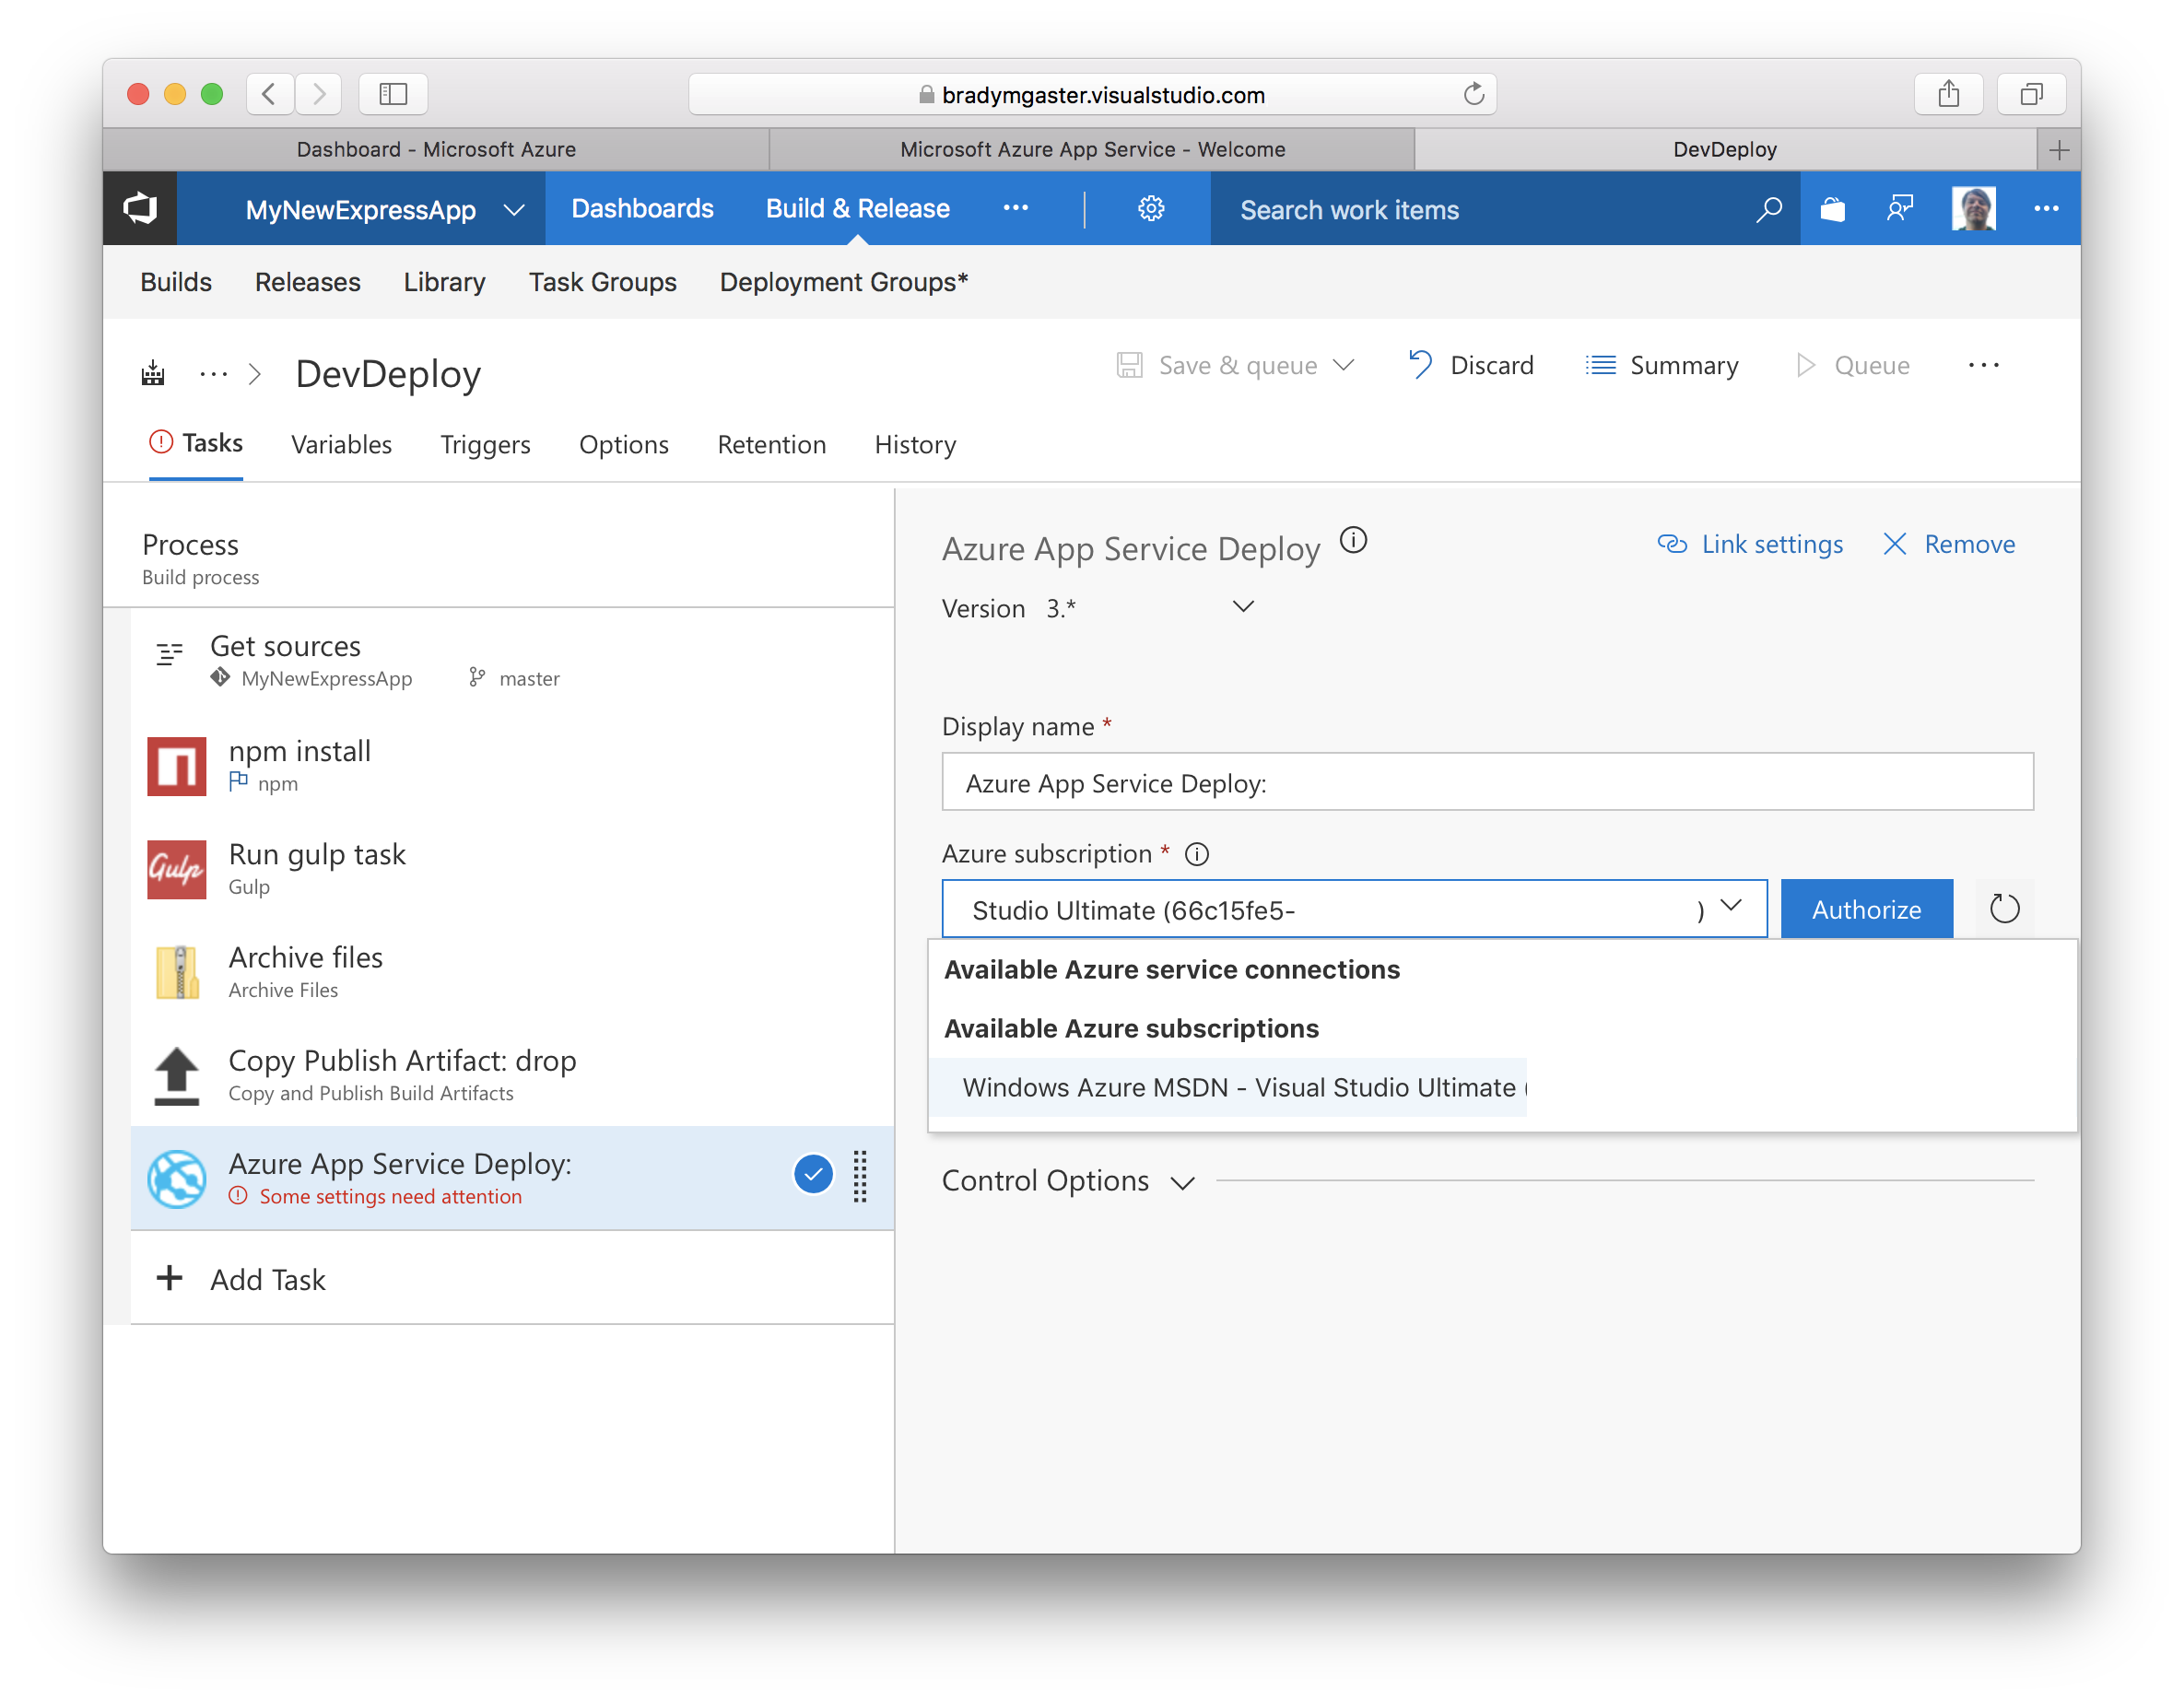Select the Archive files task icon
The image size is (2184, 1701).
click(176, 972)
